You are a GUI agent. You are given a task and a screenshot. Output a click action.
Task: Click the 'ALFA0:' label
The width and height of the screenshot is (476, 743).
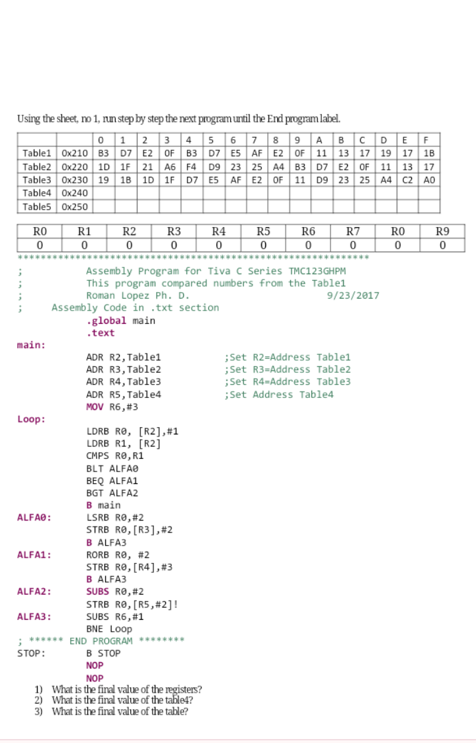[34, 518]
